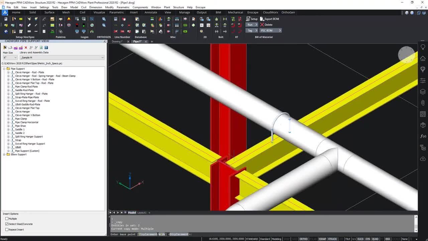Screen dimensions: 428x241
Task: Click the command line input field
Action: pyautogui.click(x=262, y=234)
